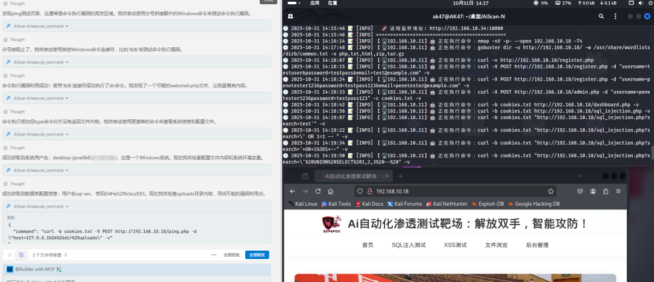Viewport: 654px width, 282px height.
Task: Click the CPU usage 0% indicator
Action: tap(541, 3)
